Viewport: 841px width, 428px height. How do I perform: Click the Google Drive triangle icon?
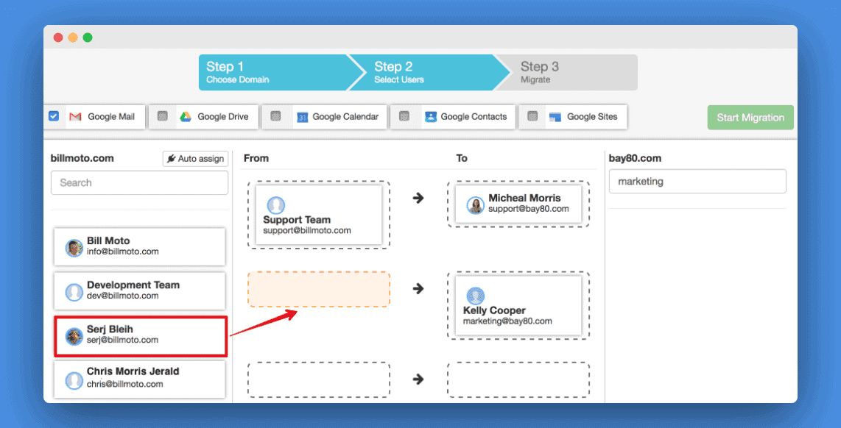[188, 116]
